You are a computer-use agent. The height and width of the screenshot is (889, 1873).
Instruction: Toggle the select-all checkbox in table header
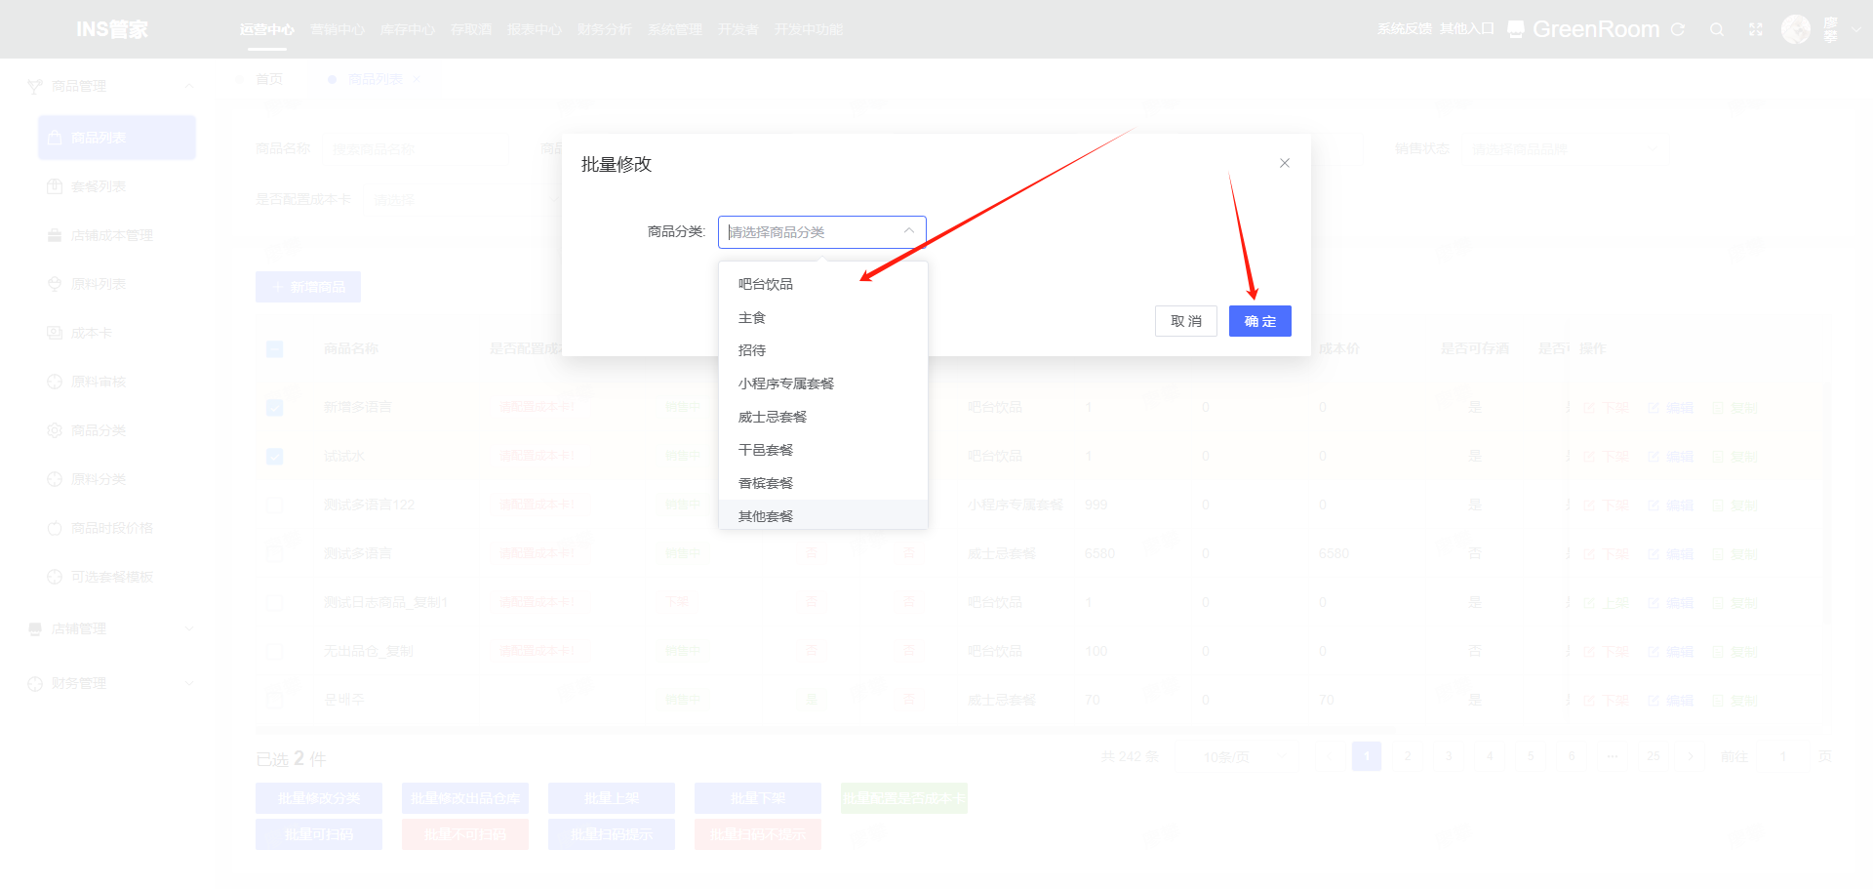(x=274, y=348)
